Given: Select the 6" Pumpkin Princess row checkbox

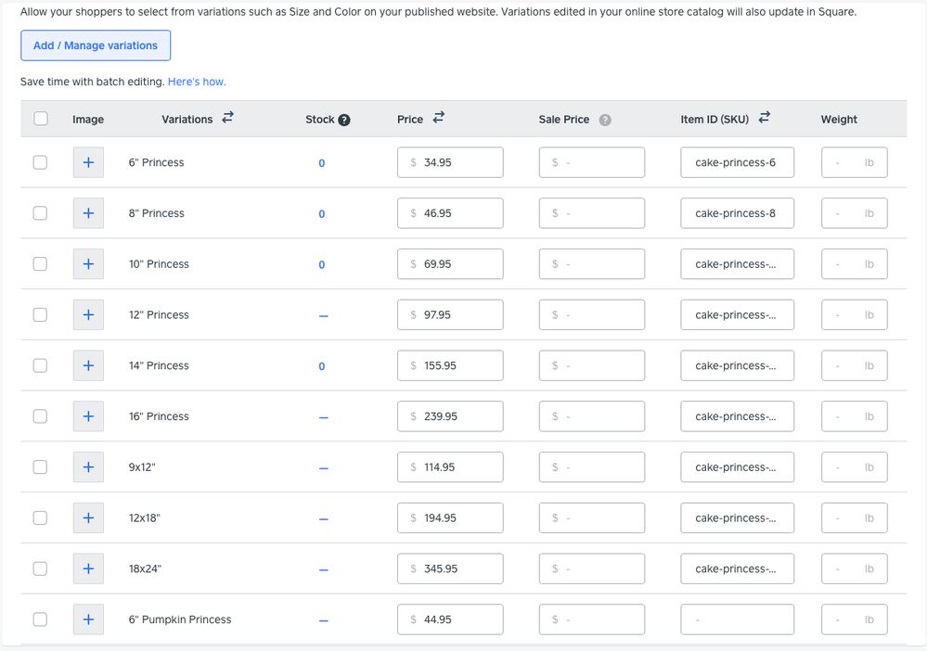Looking at the screenshot, I should [x=40, y=619].
